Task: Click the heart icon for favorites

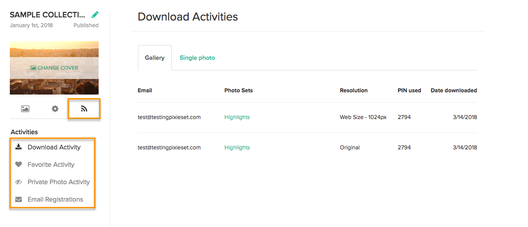Action: (19, 165)
